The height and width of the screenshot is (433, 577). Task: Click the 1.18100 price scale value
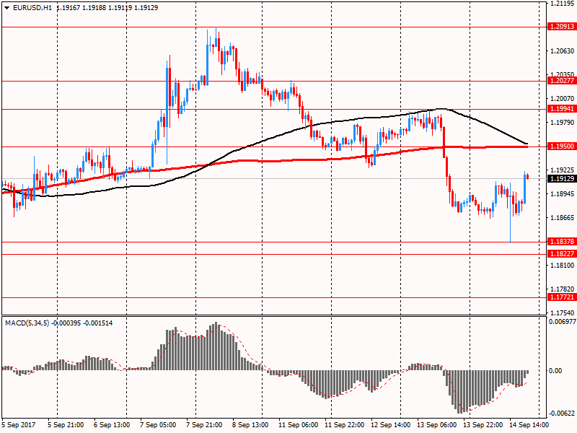coord(563,265)
